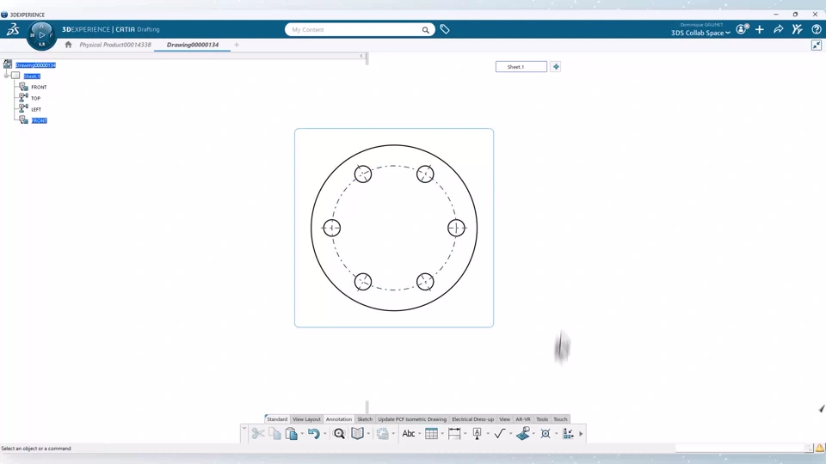Switch to the Touch tab
Viewport: 826px width, 464px height.
click(560, 419)
